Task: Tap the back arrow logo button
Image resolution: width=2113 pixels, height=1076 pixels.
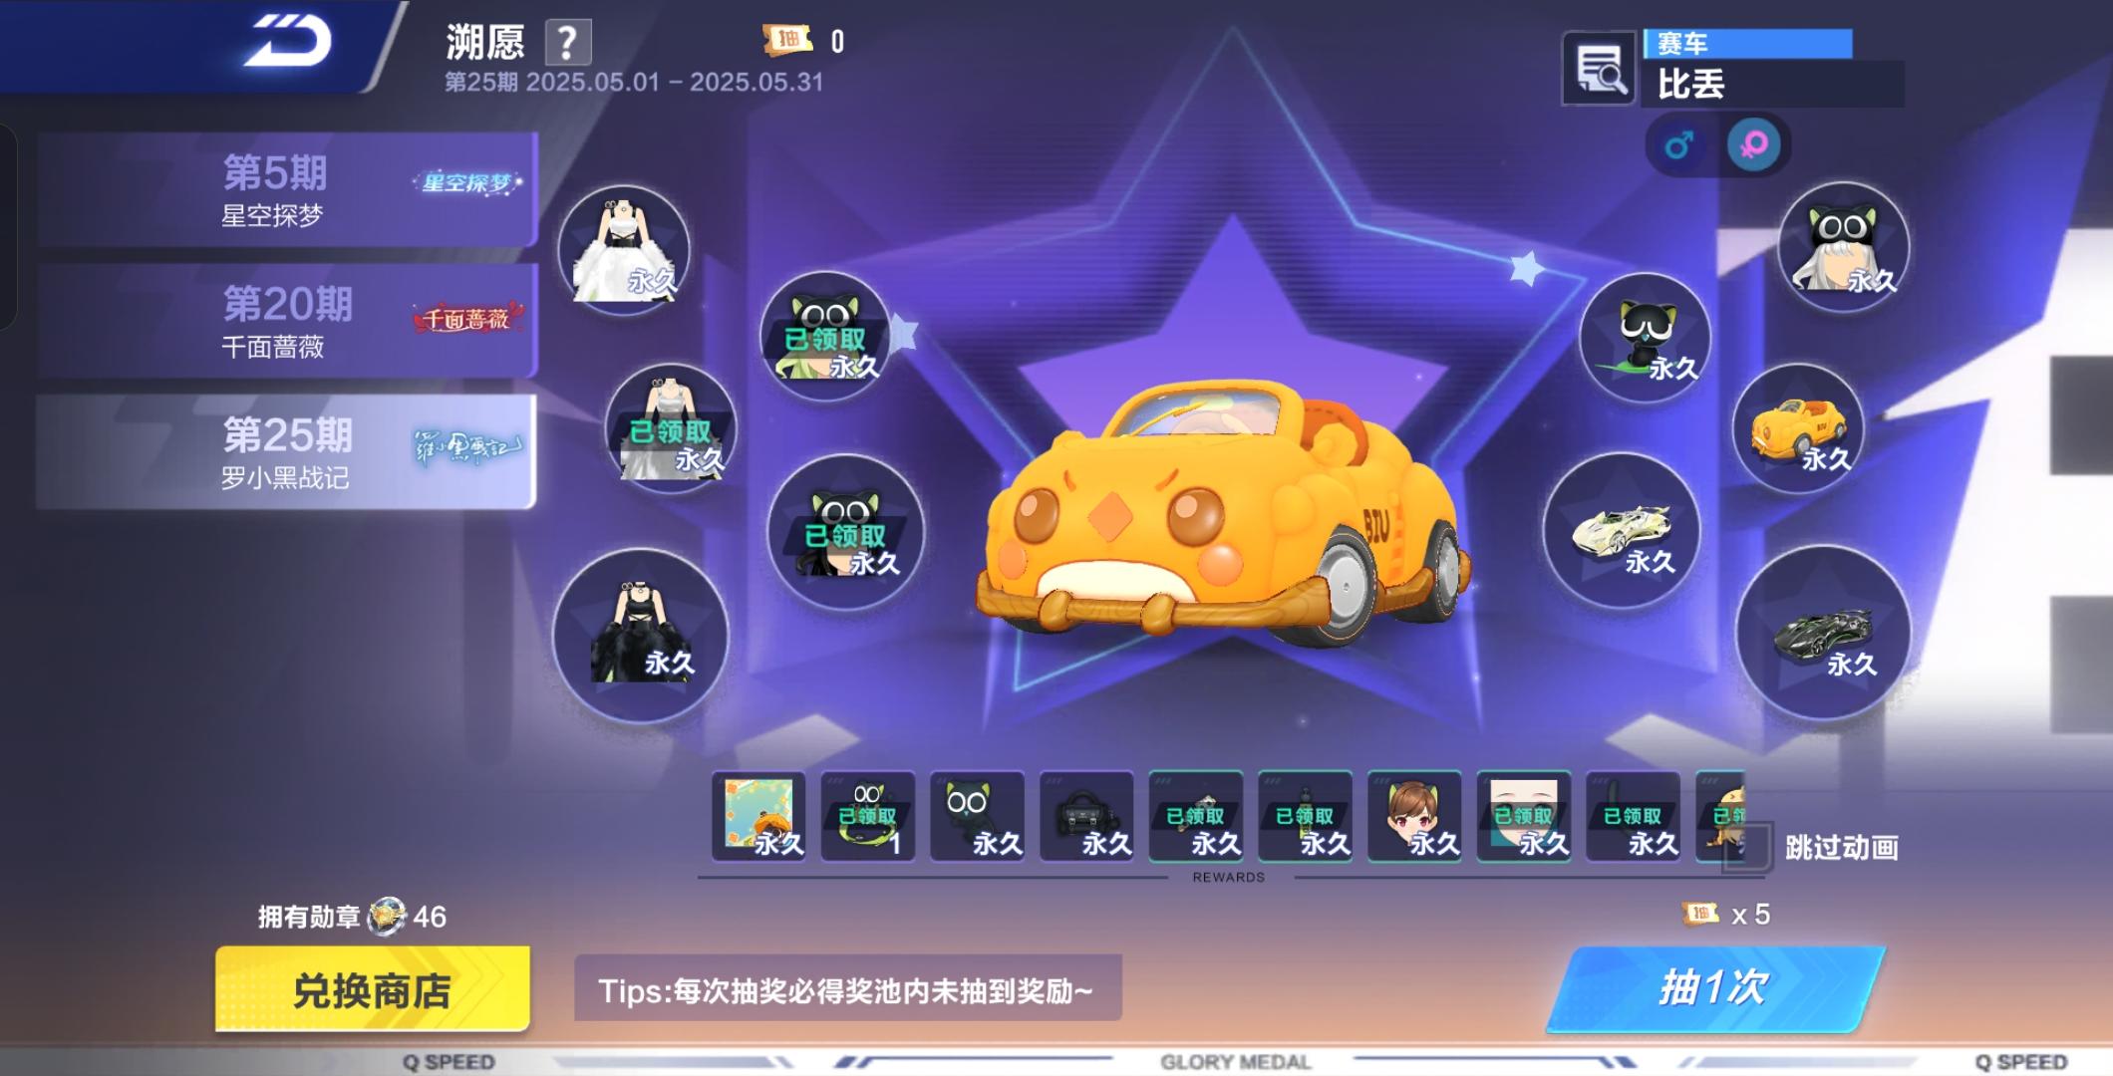Action: pos(288,42)
